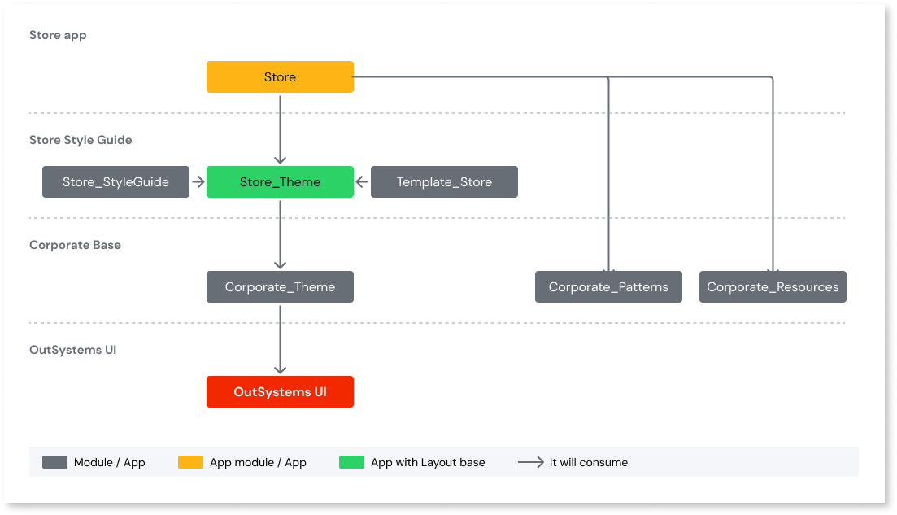
Task: Click the arrow between Store and Store_Theme
Action: pyautogui.click(x=280, y=130)
